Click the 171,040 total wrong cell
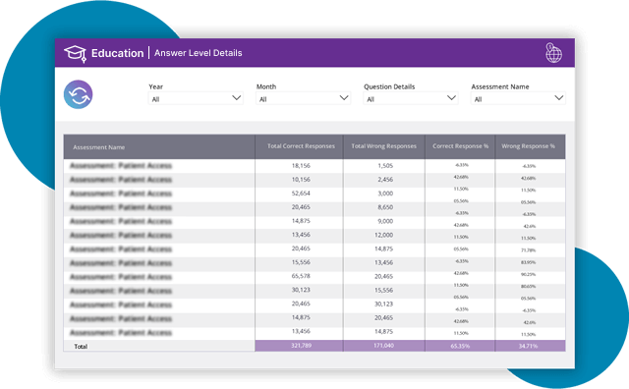629x389 pixels. 384,346
